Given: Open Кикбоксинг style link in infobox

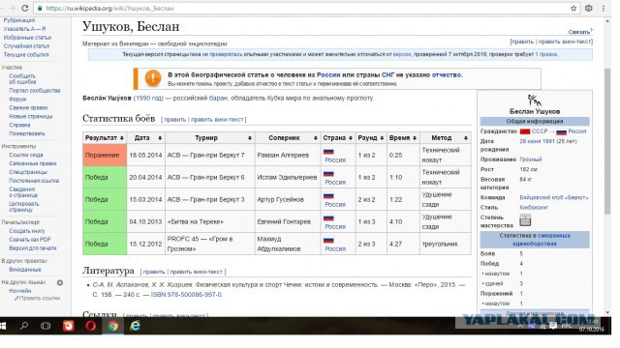Looking at the screenshot, I should pyautogui.click(x=534, y=207).
